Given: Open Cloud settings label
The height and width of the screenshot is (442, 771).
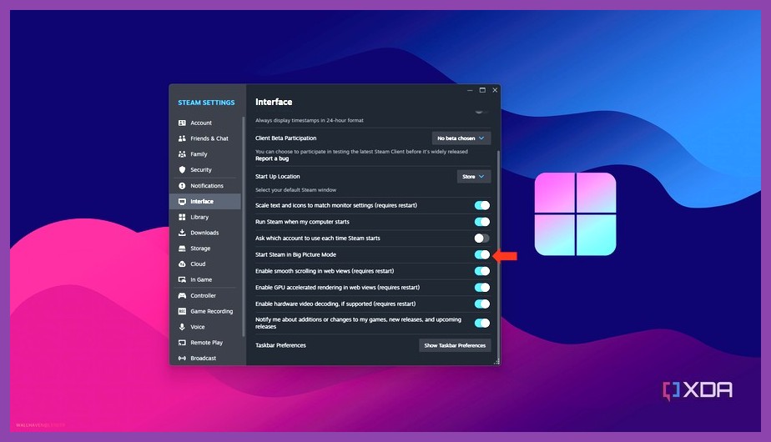Looking at the screenshot, I should [x=198, y=264].
